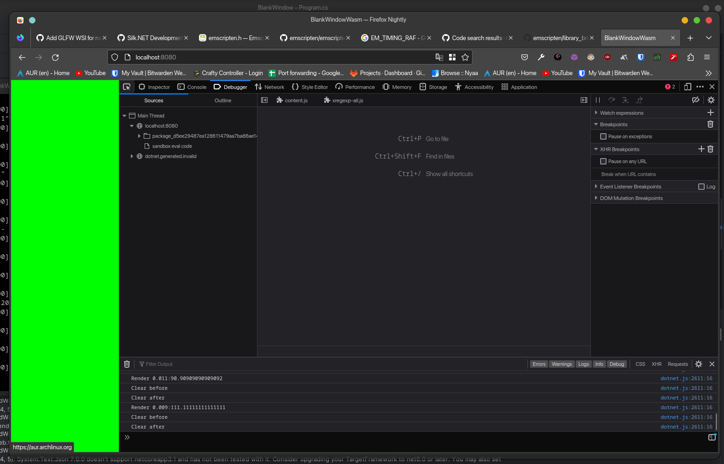Show the list of all browser tabs
Screen dimensions: 724x464
point(709,38)
